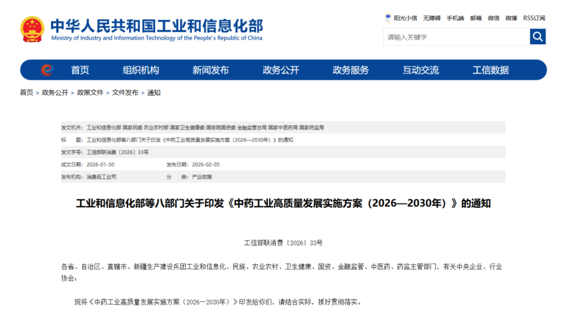This screenshot has height=315, width=563.
Task: Click the blue search magnifier icon
Action: (x=537, y=36)
